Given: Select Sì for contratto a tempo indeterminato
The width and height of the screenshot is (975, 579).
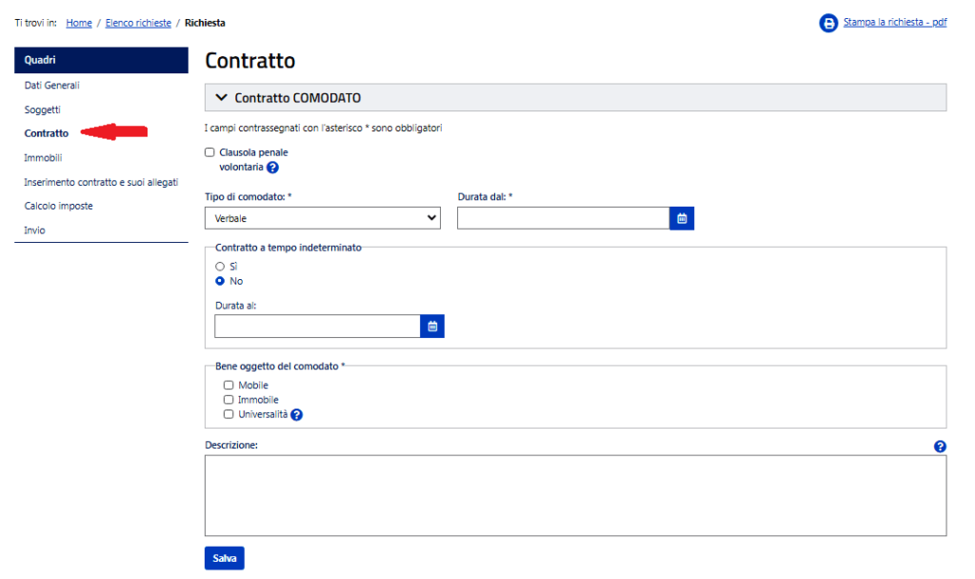Looking at the screenshot, I should pyautogui.click(x=220, y=267).
